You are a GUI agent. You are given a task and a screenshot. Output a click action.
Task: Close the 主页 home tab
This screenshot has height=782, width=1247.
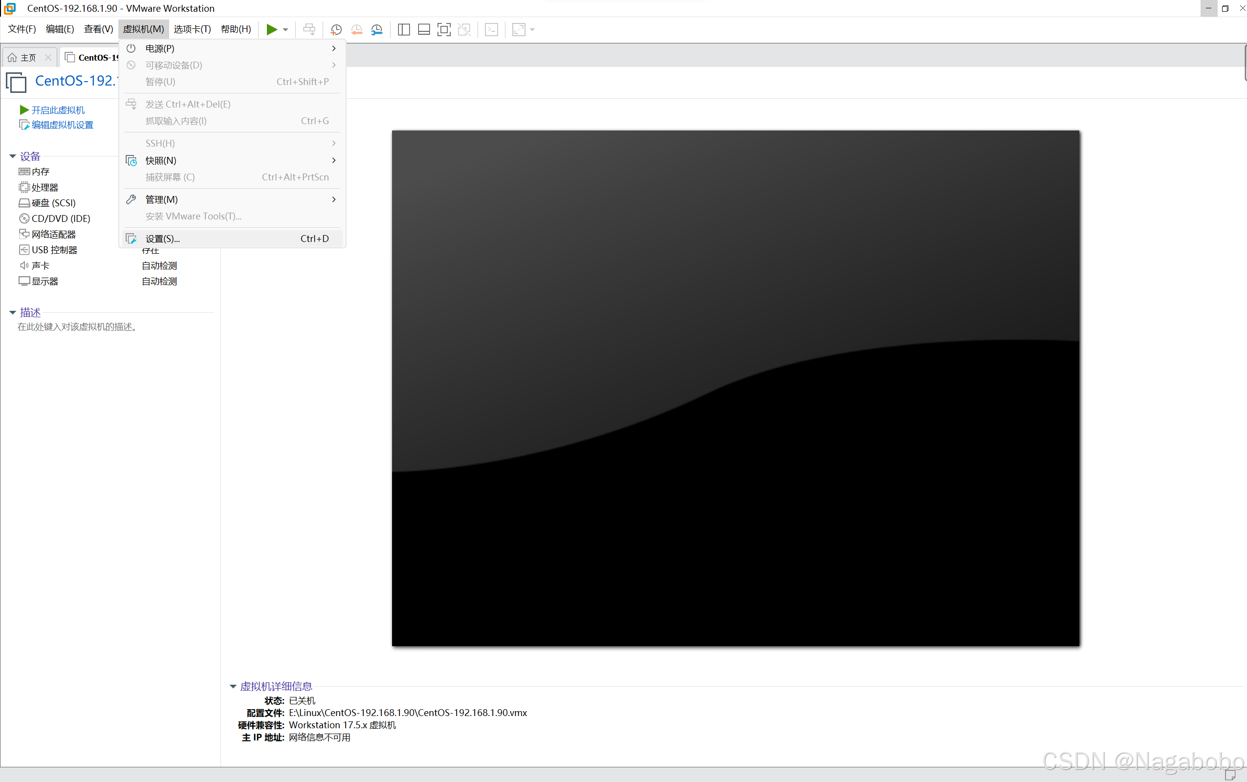[48, 57]
